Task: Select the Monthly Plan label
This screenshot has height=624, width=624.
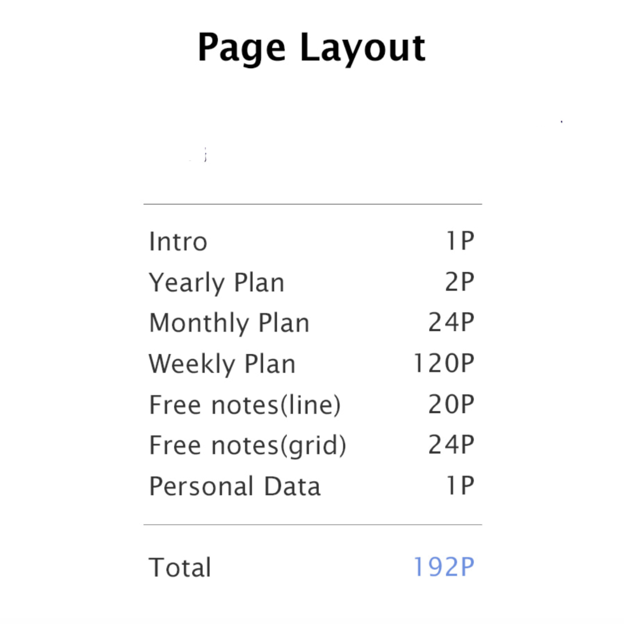Action: [229, 324]
